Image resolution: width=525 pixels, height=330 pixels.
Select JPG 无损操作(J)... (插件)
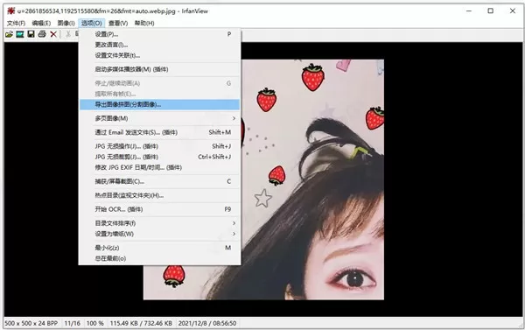(160, 146)
